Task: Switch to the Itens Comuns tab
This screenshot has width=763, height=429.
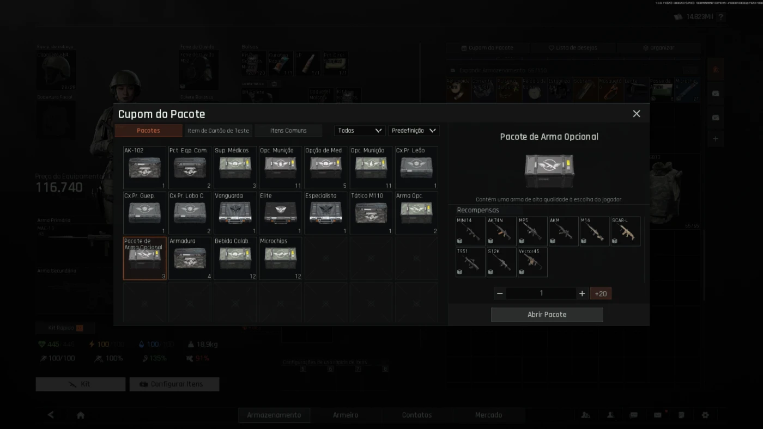Action: tap(288, 131)
